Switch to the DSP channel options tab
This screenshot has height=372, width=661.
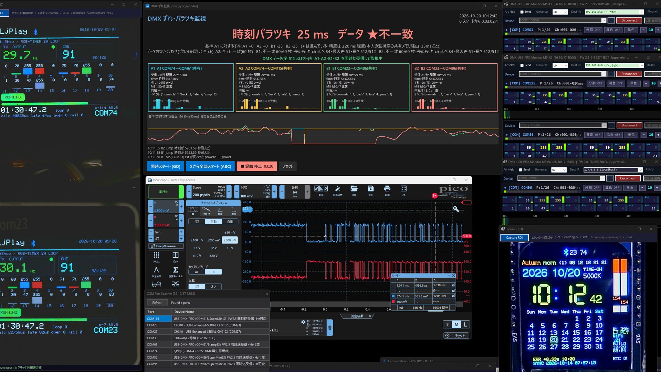click(x=220, y=211)
